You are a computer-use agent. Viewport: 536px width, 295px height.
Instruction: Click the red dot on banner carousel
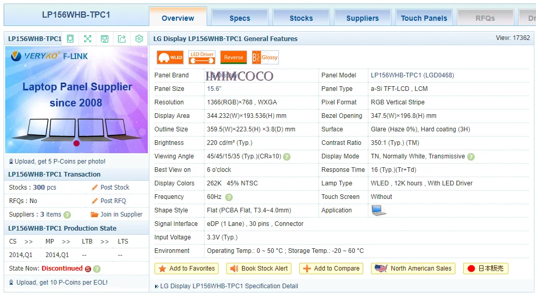[76, 143]
